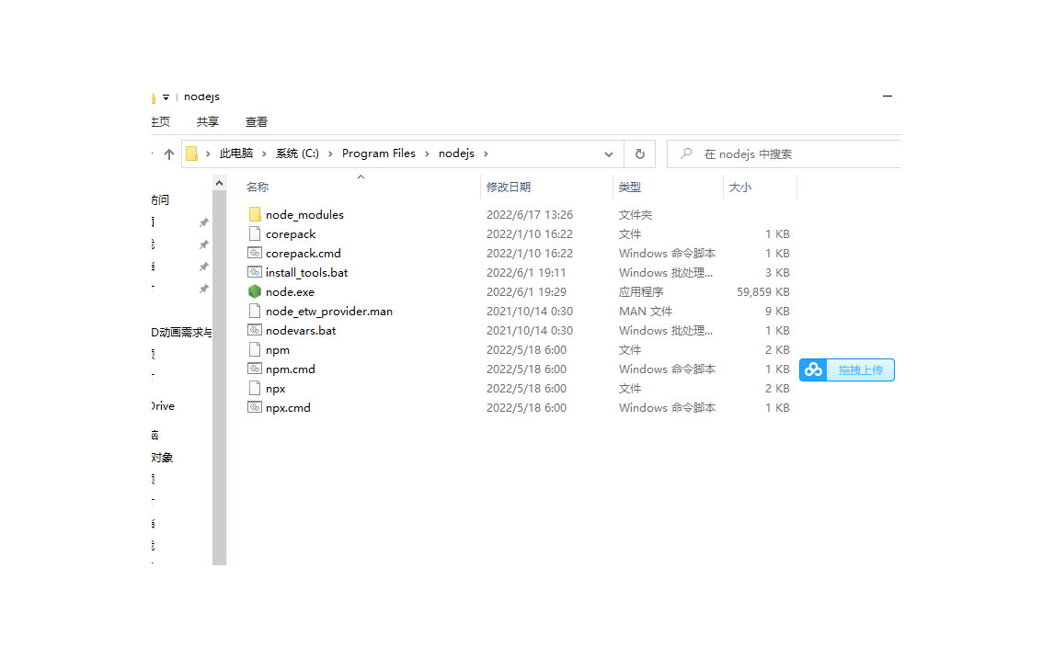Select the npm file icon

pyautogui.click(x=255, y=349)
